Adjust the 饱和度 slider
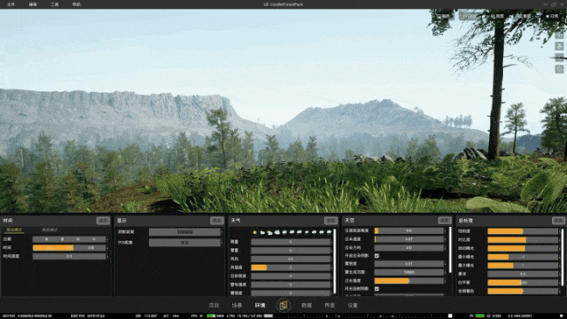 (x=523, y=231)
